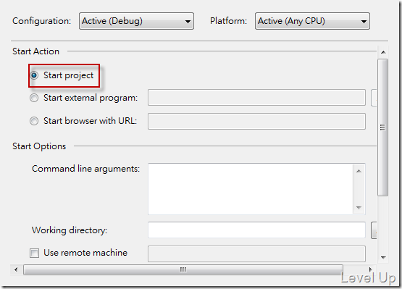
Task: Click the Command line arguments label
Action: pyautogui.click(x=86, y=169)
